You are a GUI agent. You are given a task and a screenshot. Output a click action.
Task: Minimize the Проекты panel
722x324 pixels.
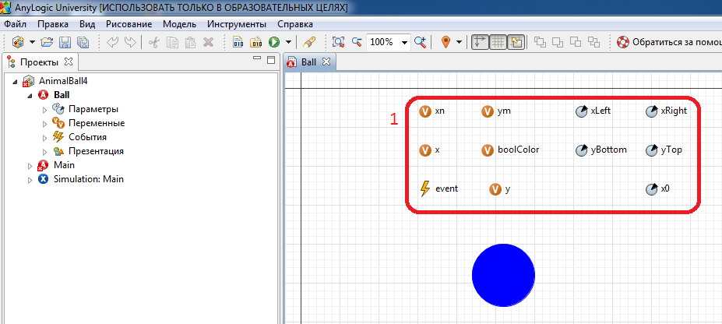pos(257,58)
